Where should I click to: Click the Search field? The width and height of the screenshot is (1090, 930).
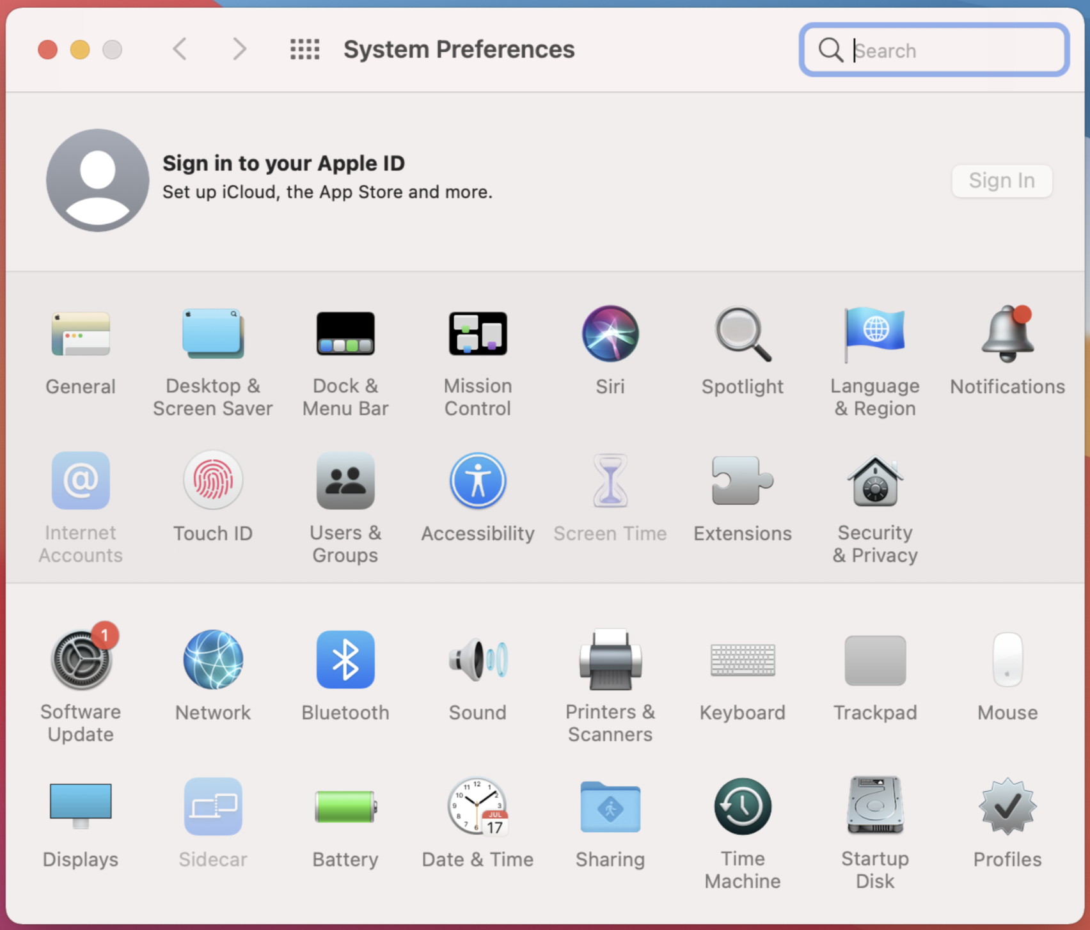pyautogui.click(x=934, y=50)
